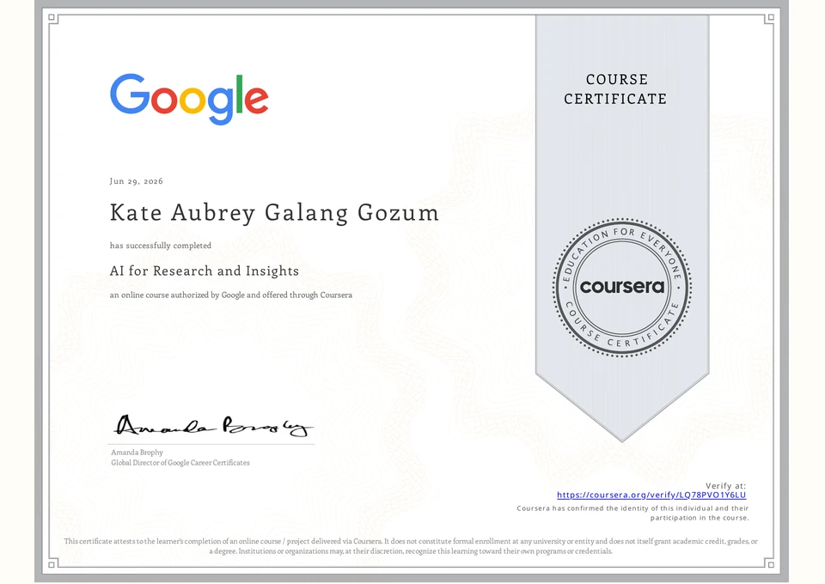
Task: Open the Coursera verification link
Action: point(651,496)
